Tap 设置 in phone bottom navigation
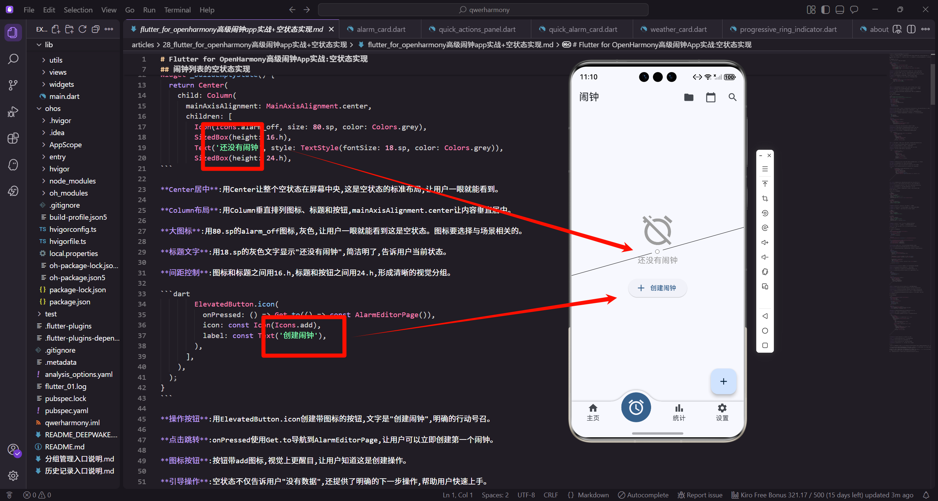 click(722, 412)
